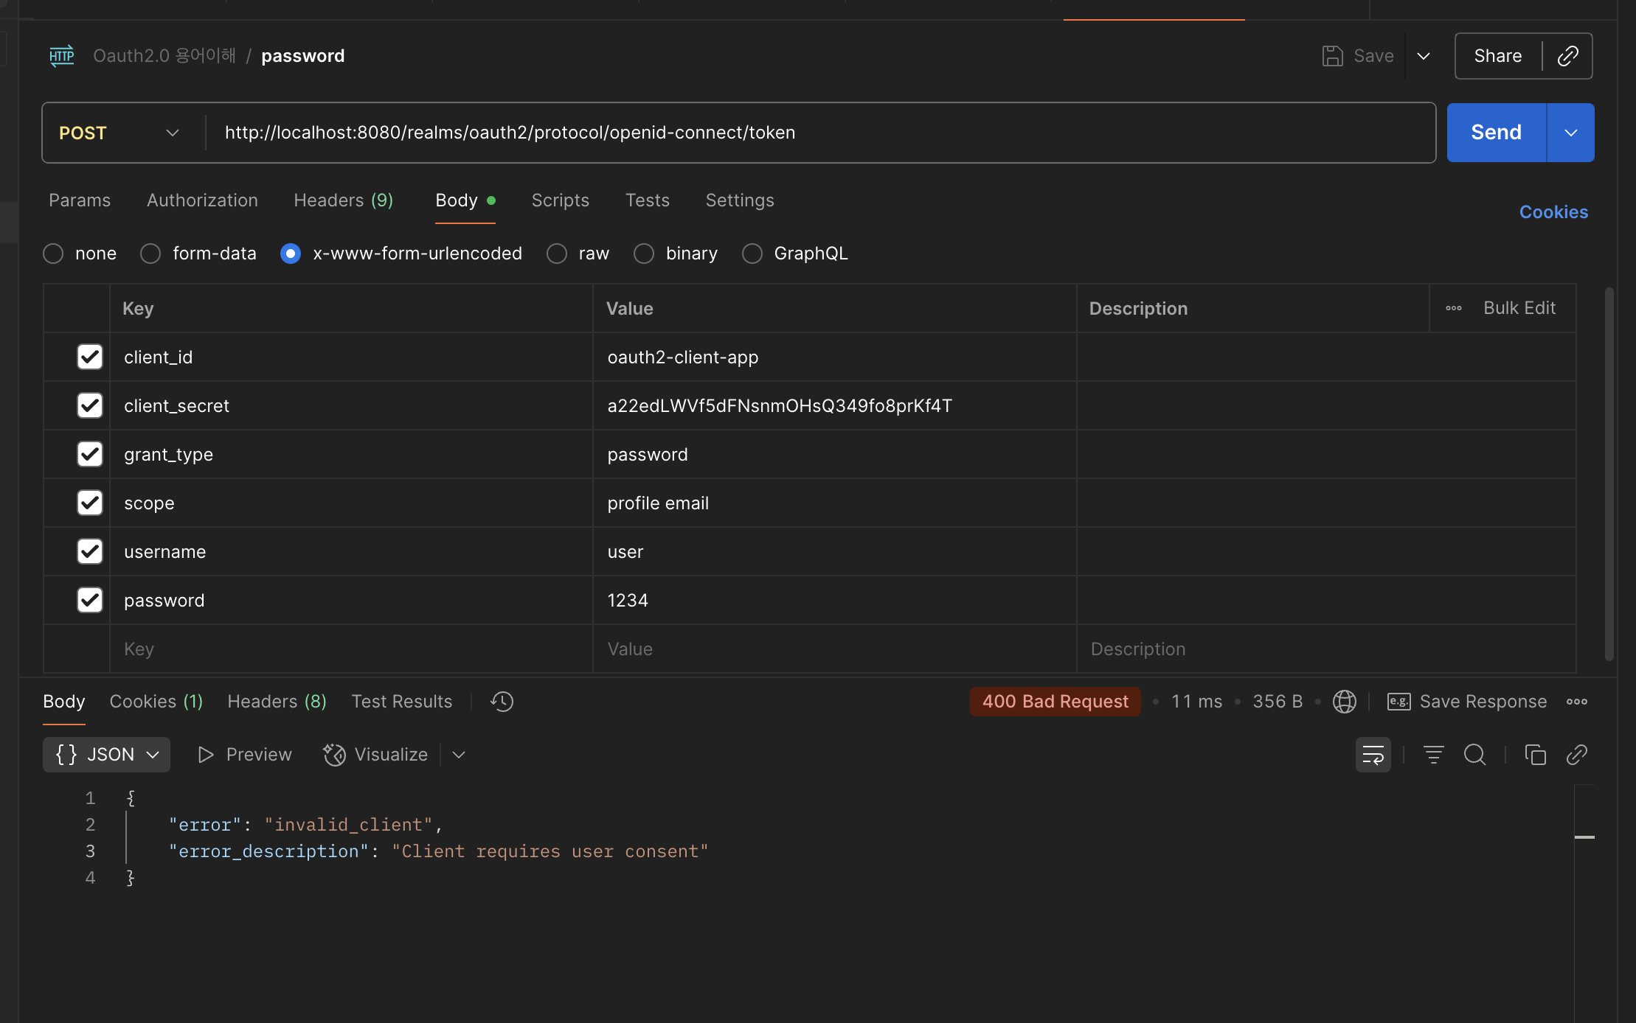
Task: Click the password value '1234'
Action: (628, 600)
